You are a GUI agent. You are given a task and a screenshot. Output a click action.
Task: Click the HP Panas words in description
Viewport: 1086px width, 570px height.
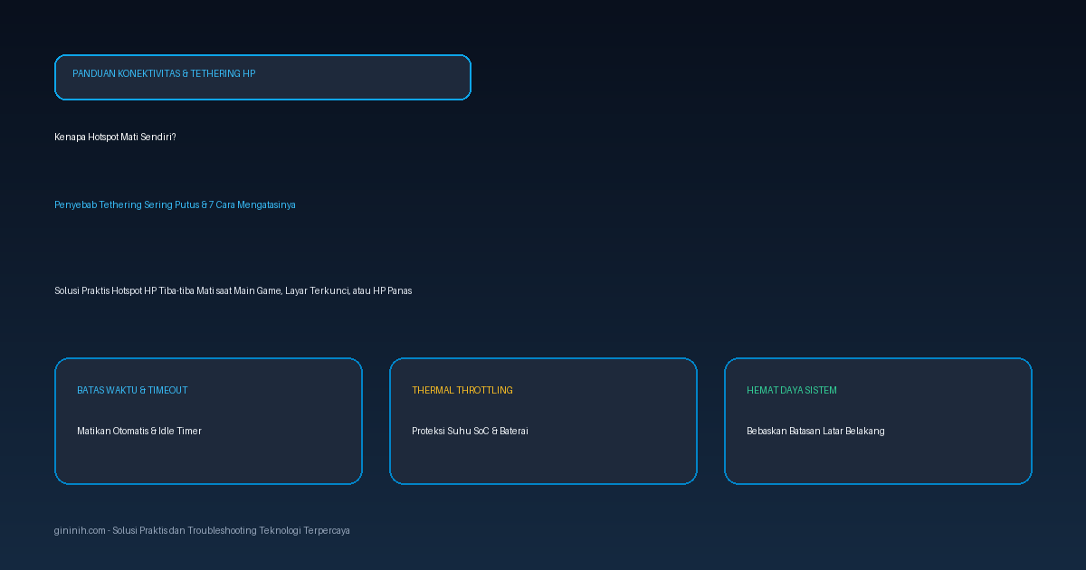392,290
